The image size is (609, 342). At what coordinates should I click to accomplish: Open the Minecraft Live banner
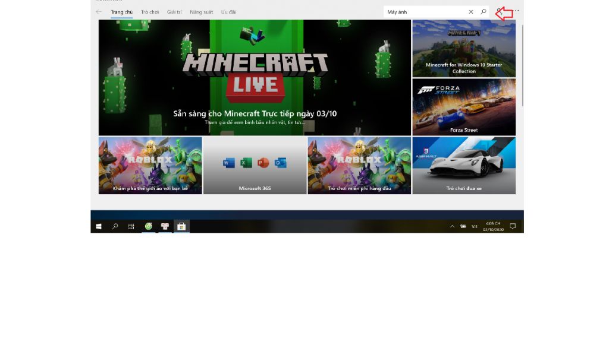point(255,78)
